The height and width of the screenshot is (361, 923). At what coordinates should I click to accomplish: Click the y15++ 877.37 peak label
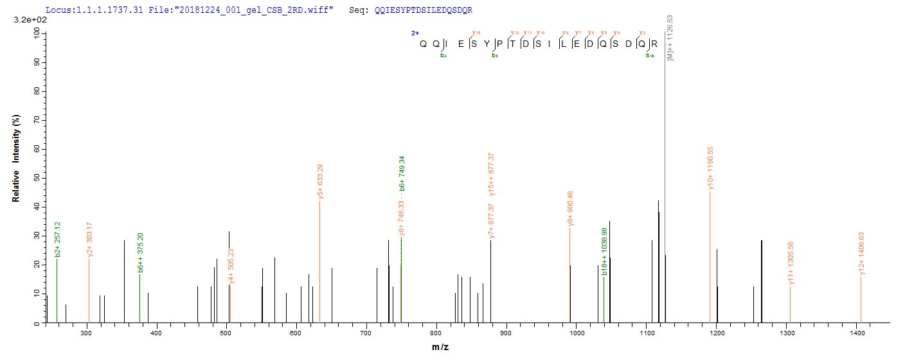pyautogui.click(x=491, y=173)
